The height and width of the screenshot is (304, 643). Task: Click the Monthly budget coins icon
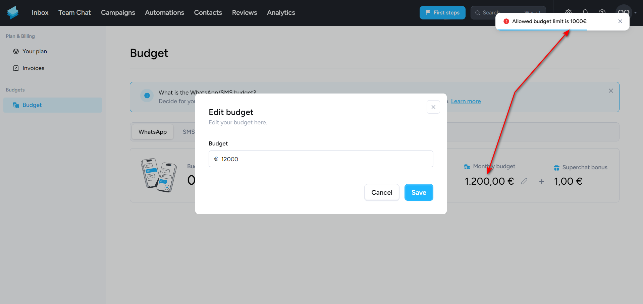pos(467,167)
